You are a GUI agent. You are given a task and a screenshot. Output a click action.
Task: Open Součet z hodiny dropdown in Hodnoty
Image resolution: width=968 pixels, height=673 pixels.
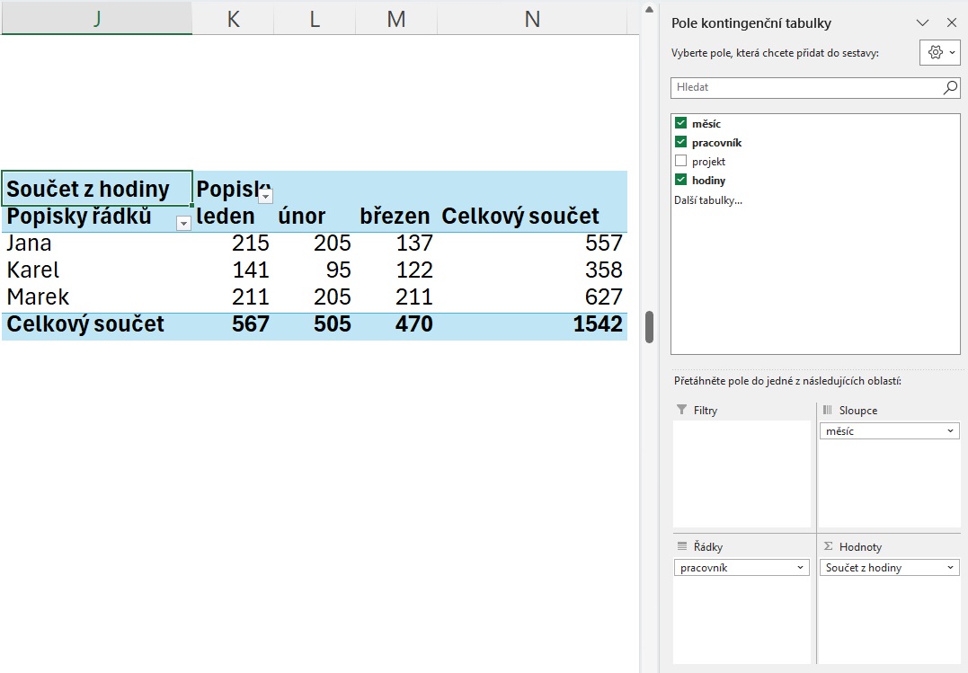(x=951, y=568)
